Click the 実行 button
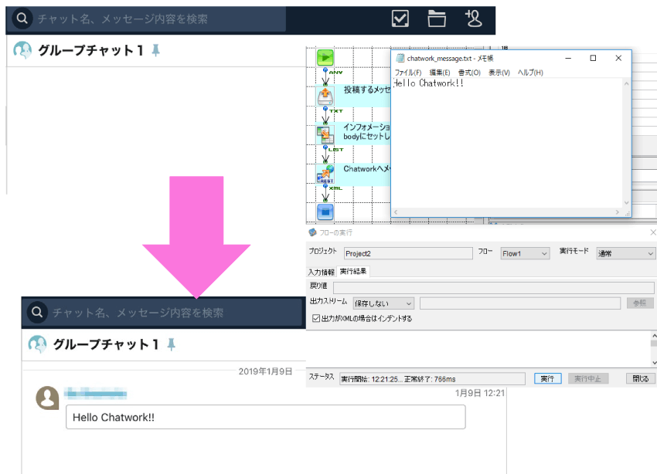The width and height of the screenshot is (657, 474). [x=548, y=378]
